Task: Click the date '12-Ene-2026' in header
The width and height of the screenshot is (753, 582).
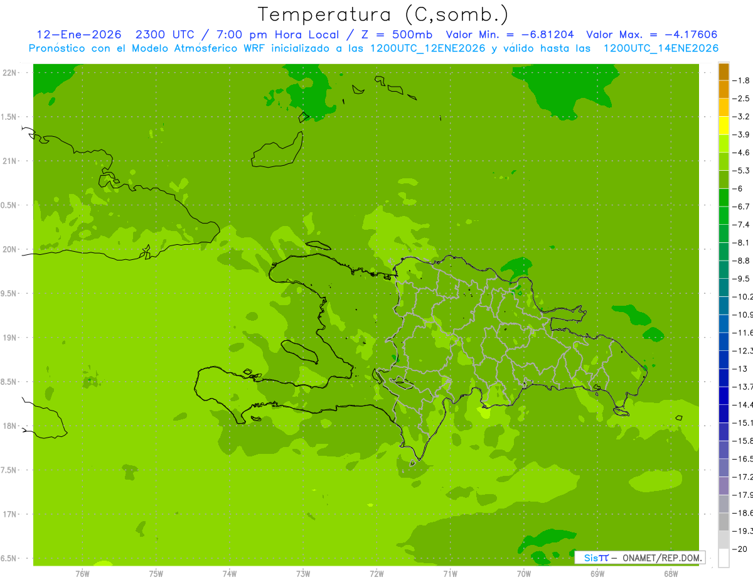Action: [x=78, y=35]
